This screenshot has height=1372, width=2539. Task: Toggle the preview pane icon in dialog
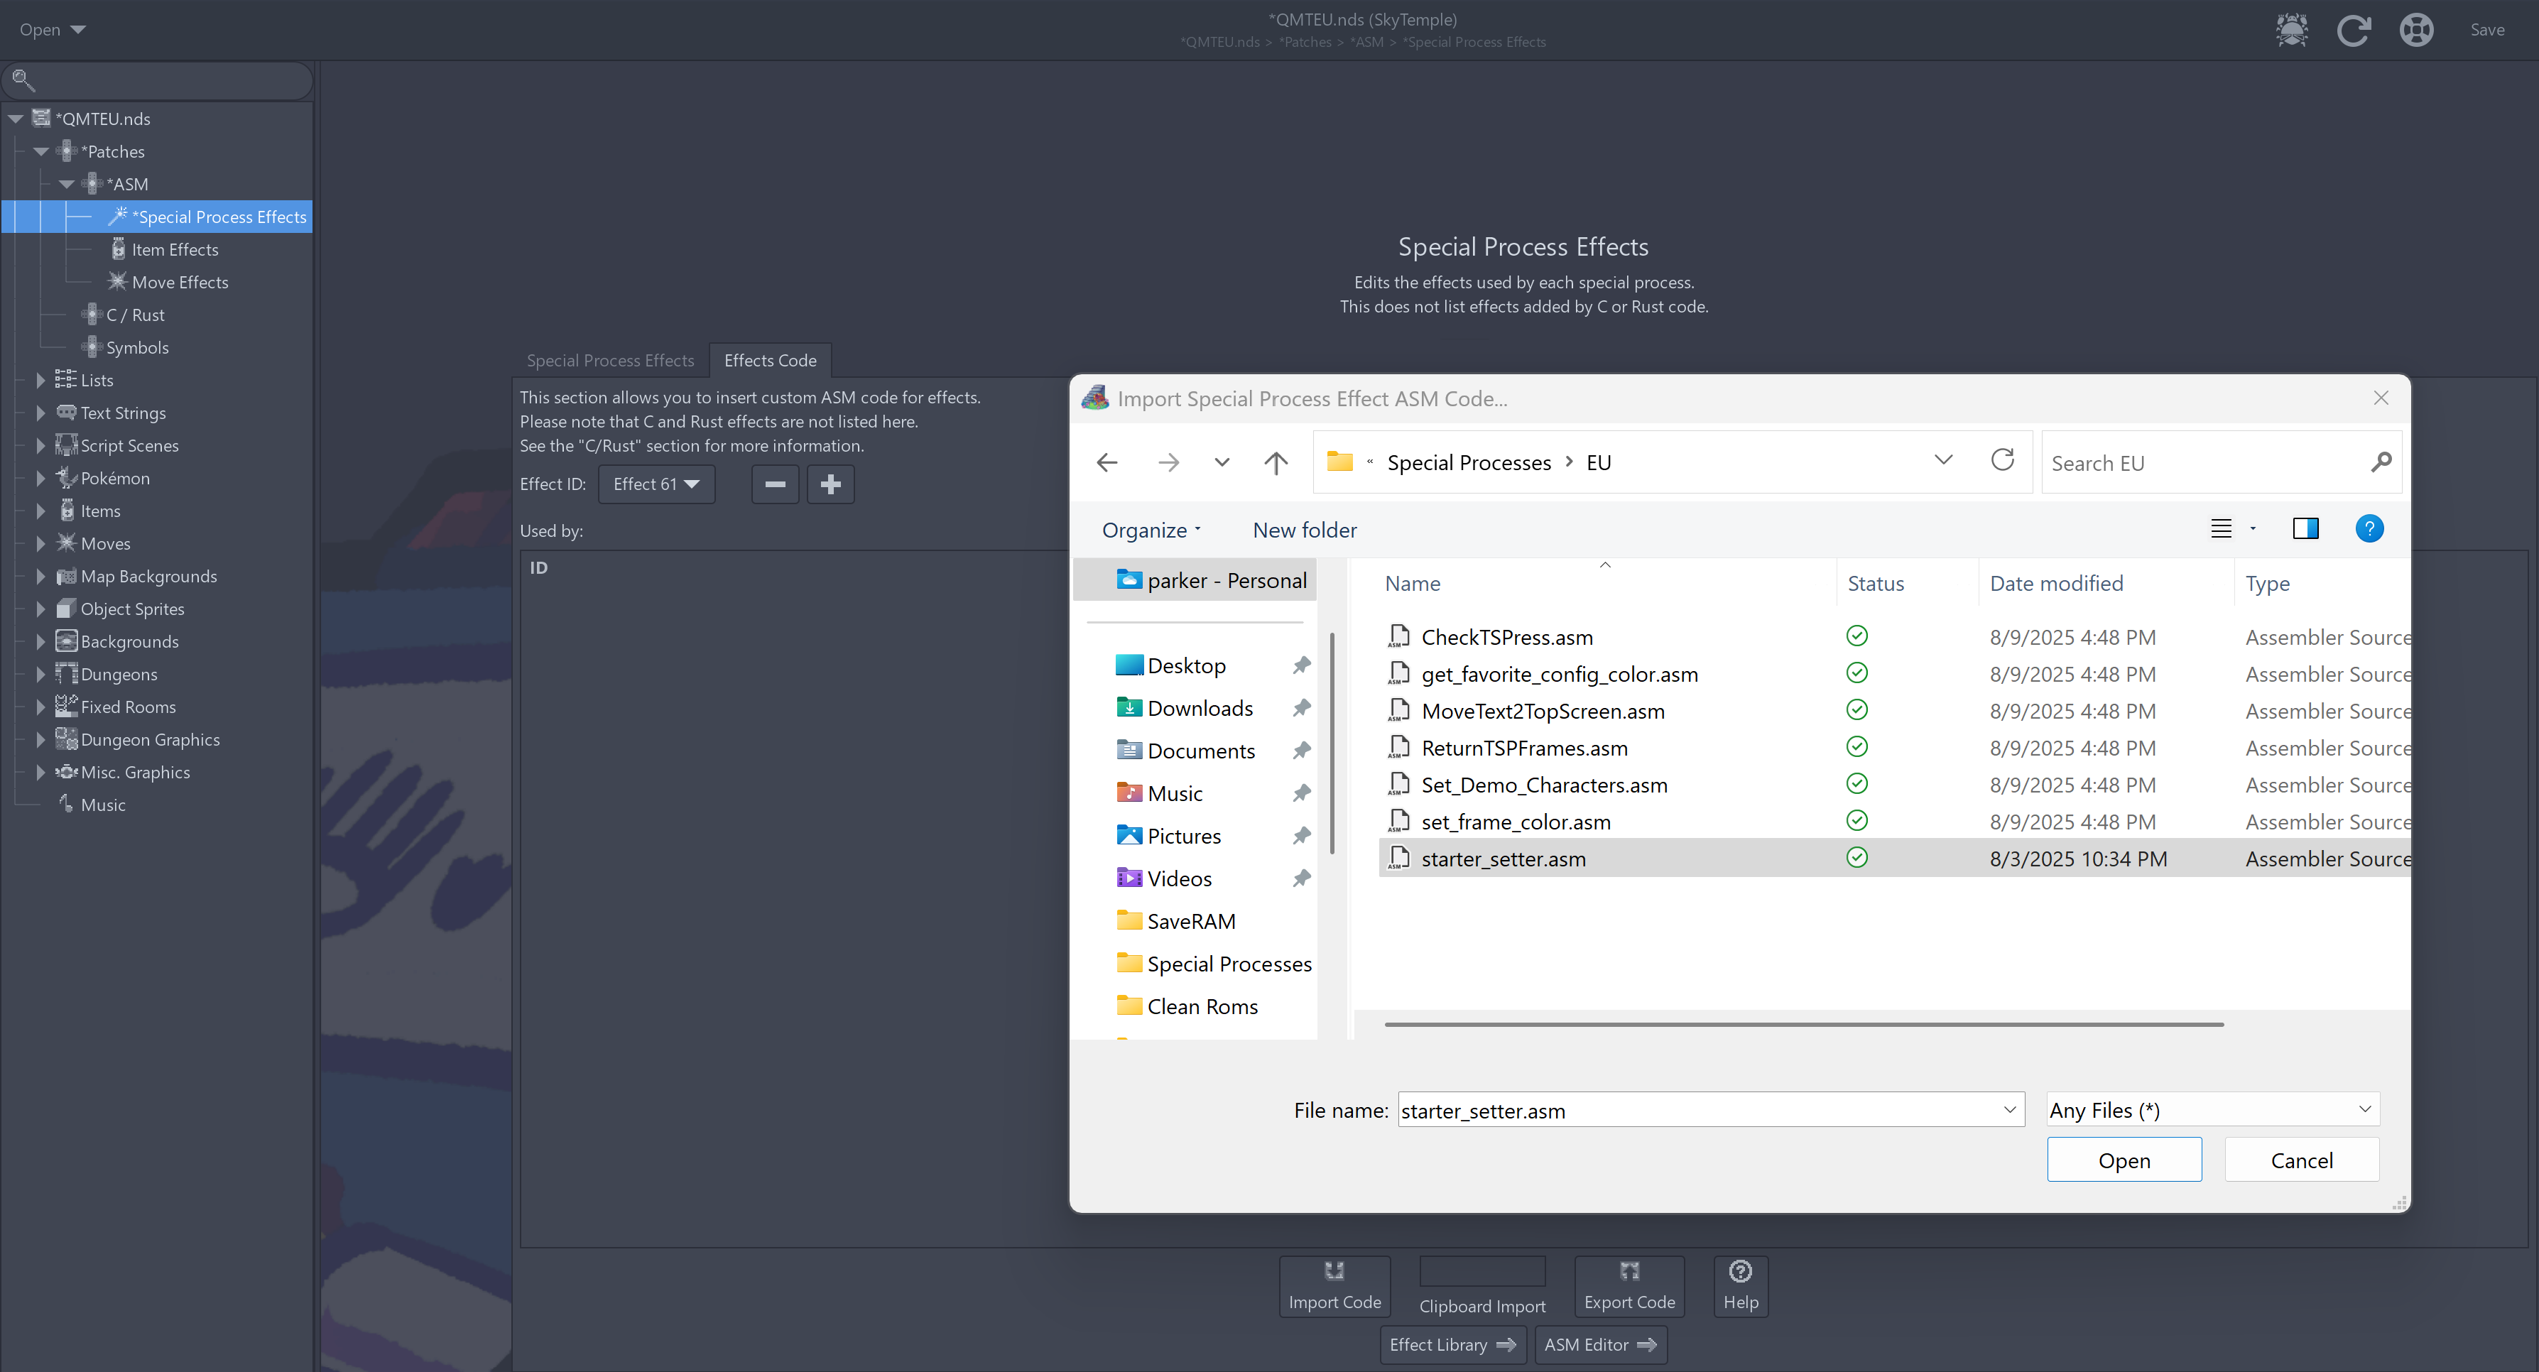(x=2305, y=529)
